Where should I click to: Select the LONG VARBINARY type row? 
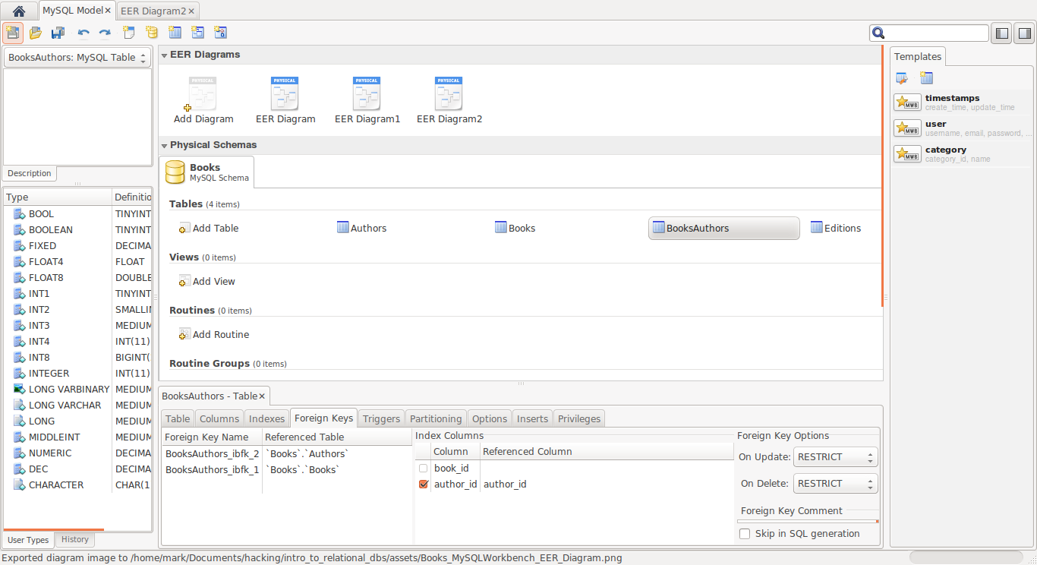[77, 389]
